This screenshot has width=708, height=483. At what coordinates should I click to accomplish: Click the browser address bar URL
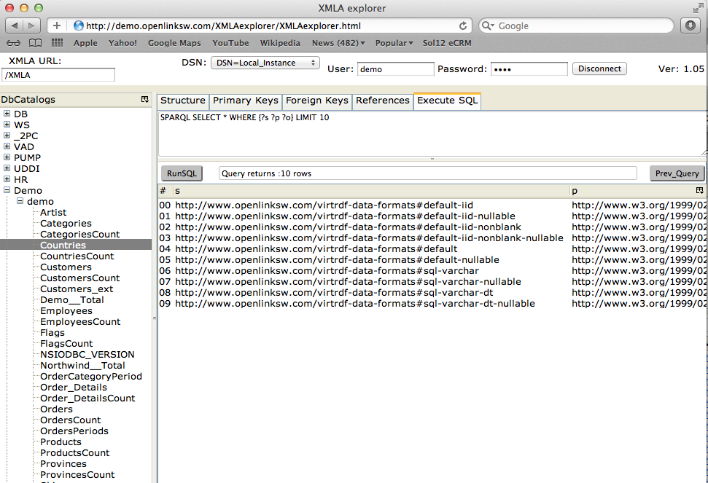(224, 25)
